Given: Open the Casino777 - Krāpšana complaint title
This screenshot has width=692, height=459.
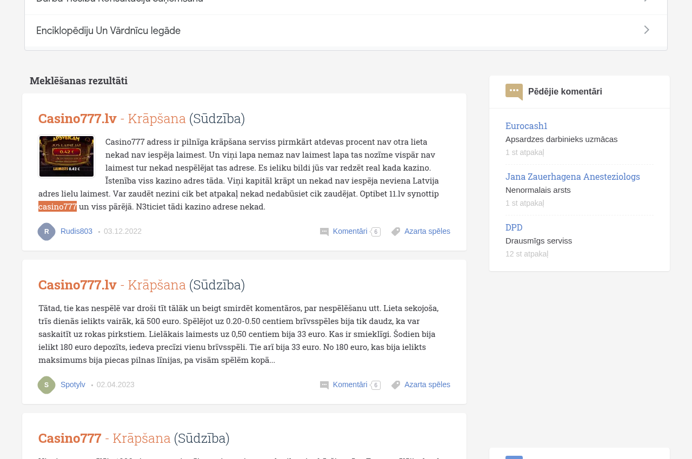Looking at the screenshot, I should [x=134, y=438].
